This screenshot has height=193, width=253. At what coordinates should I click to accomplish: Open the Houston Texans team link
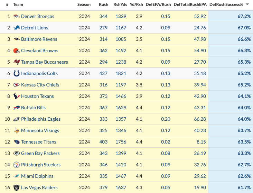click(37, 96)
